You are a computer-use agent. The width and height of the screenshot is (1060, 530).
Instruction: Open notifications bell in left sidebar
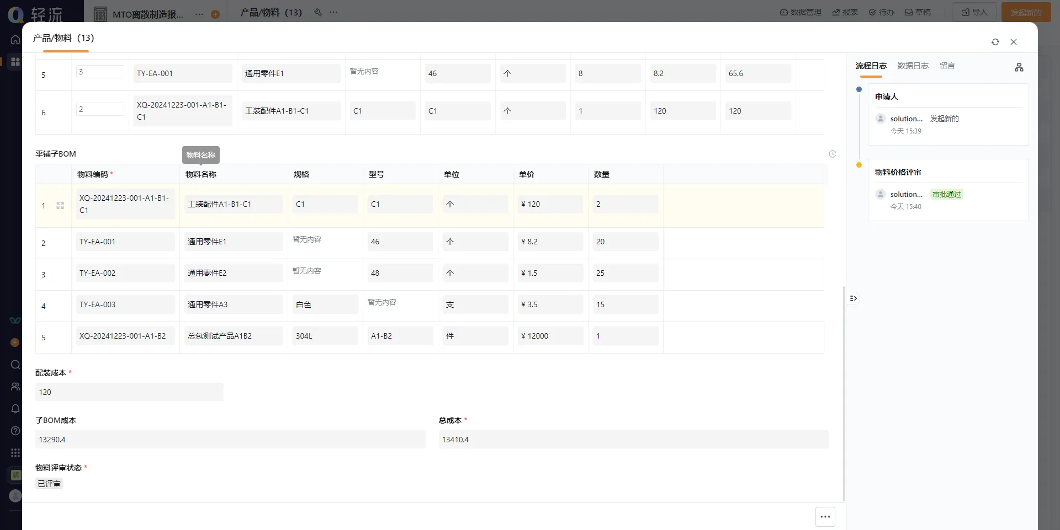pyautogui.click(x=15, y=409)
